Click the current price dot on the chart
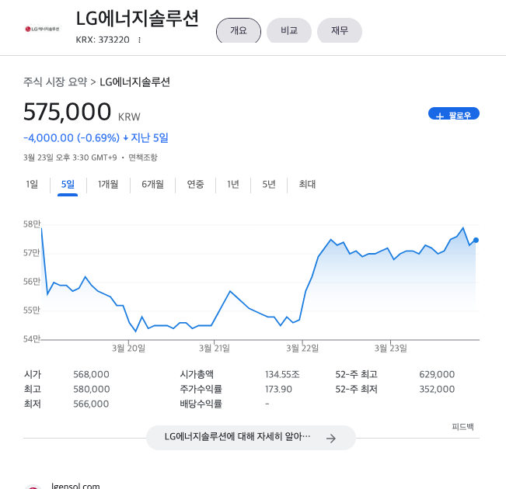Image resolution: width=506 pixels, height=489 pixels. tap(476, 240)
